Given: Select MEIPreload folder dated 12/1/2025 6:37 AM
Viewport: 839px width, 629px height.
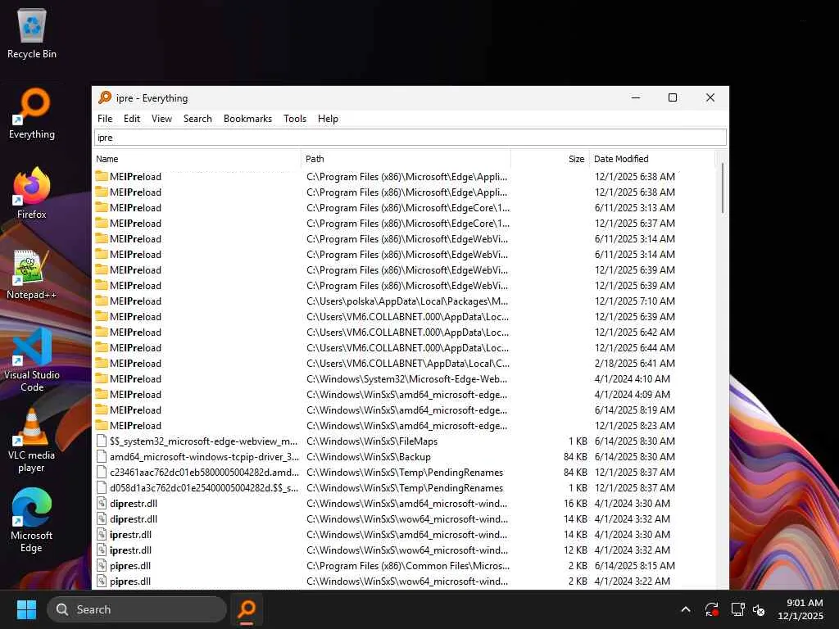Looking at the screenshot, I should 135,223.
